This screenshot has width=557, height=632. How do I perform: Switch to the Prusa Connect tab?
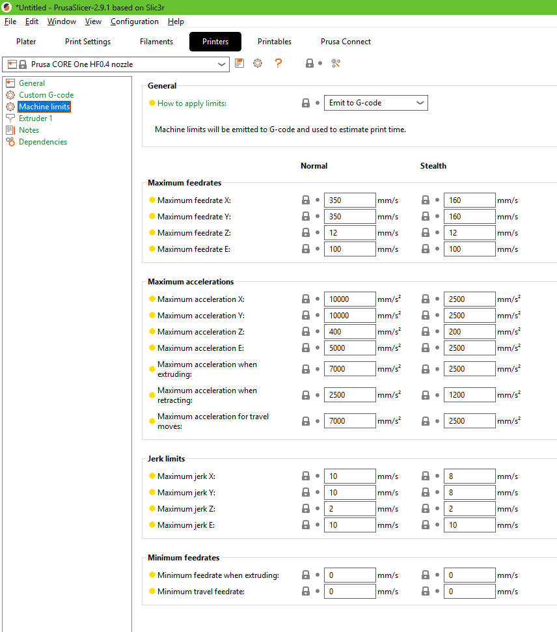pyautogui.click(x=346, y=42)
